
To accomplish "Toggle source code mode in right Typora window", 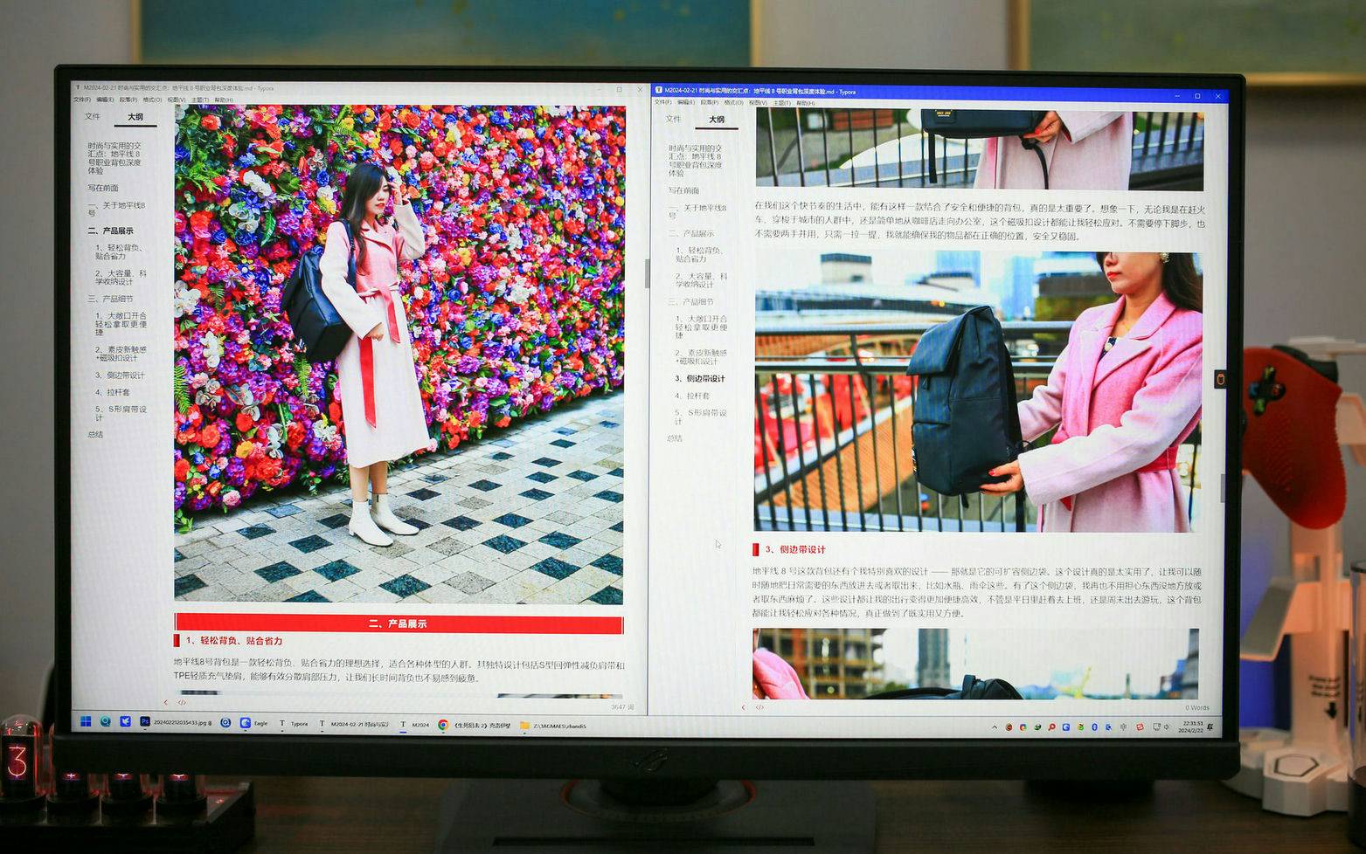I will point(759,707).
